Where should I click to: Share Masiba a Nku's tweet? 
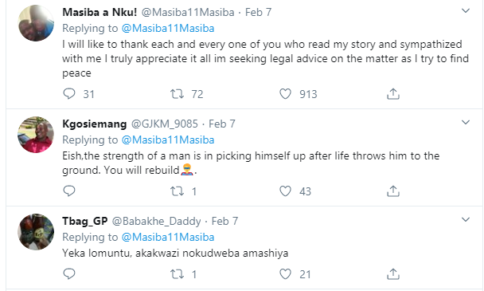[393, 94]
